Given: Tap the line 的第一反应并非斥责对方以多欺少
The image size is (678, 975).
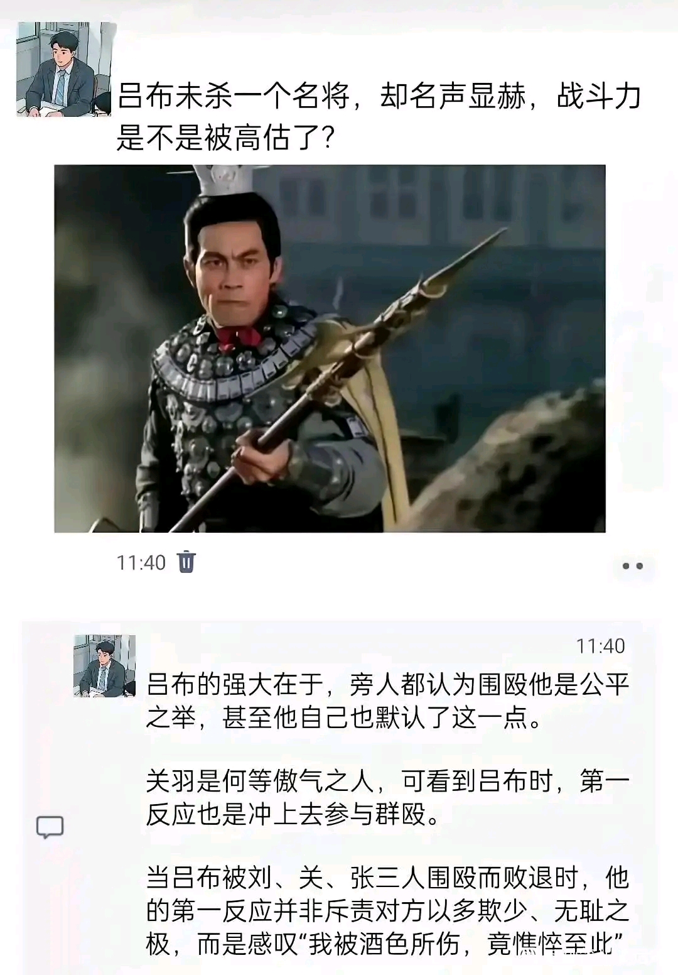Looking at the screenshot, I should point(388,912).
